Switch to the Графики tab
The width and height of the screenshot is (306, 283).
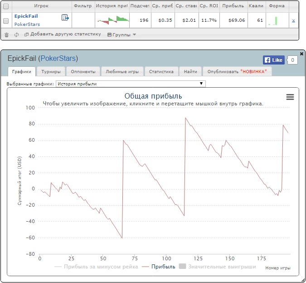[x=22, y=72]
